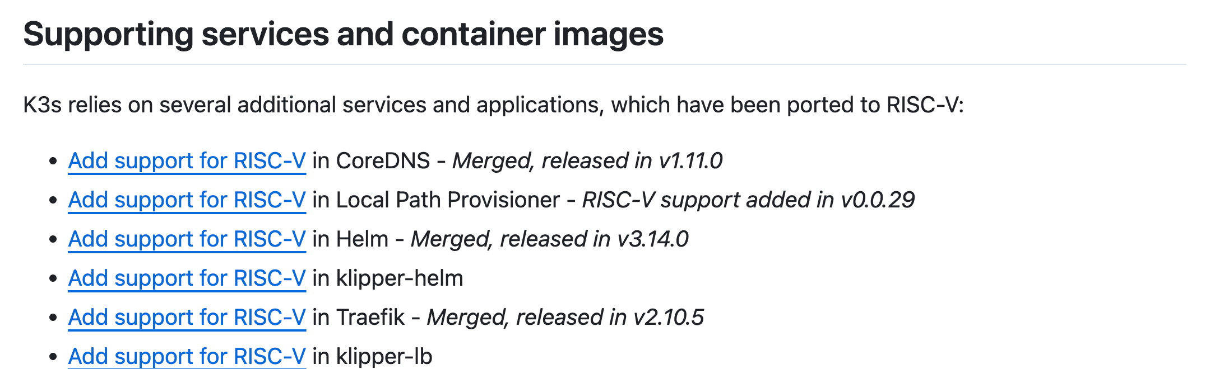The height and width of the screenshot is (369, 1224).
Task: Open the klipper-lb RISC-V support link
Action: (187, 356)
